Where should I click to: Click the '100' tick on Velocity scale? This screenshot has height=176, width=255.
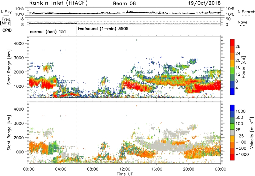(239, 124)
